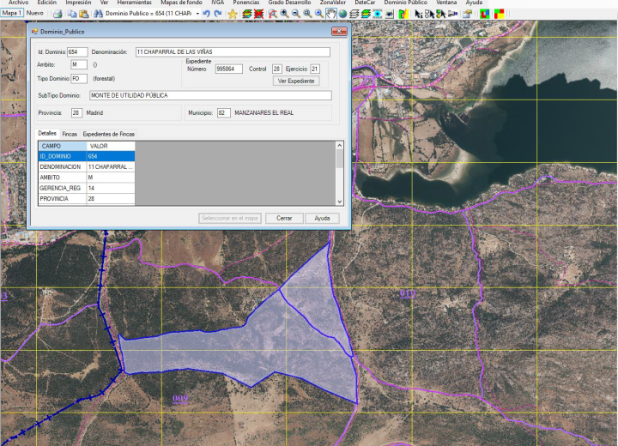Click the SubTipo Dominio field

click(210, 95)
